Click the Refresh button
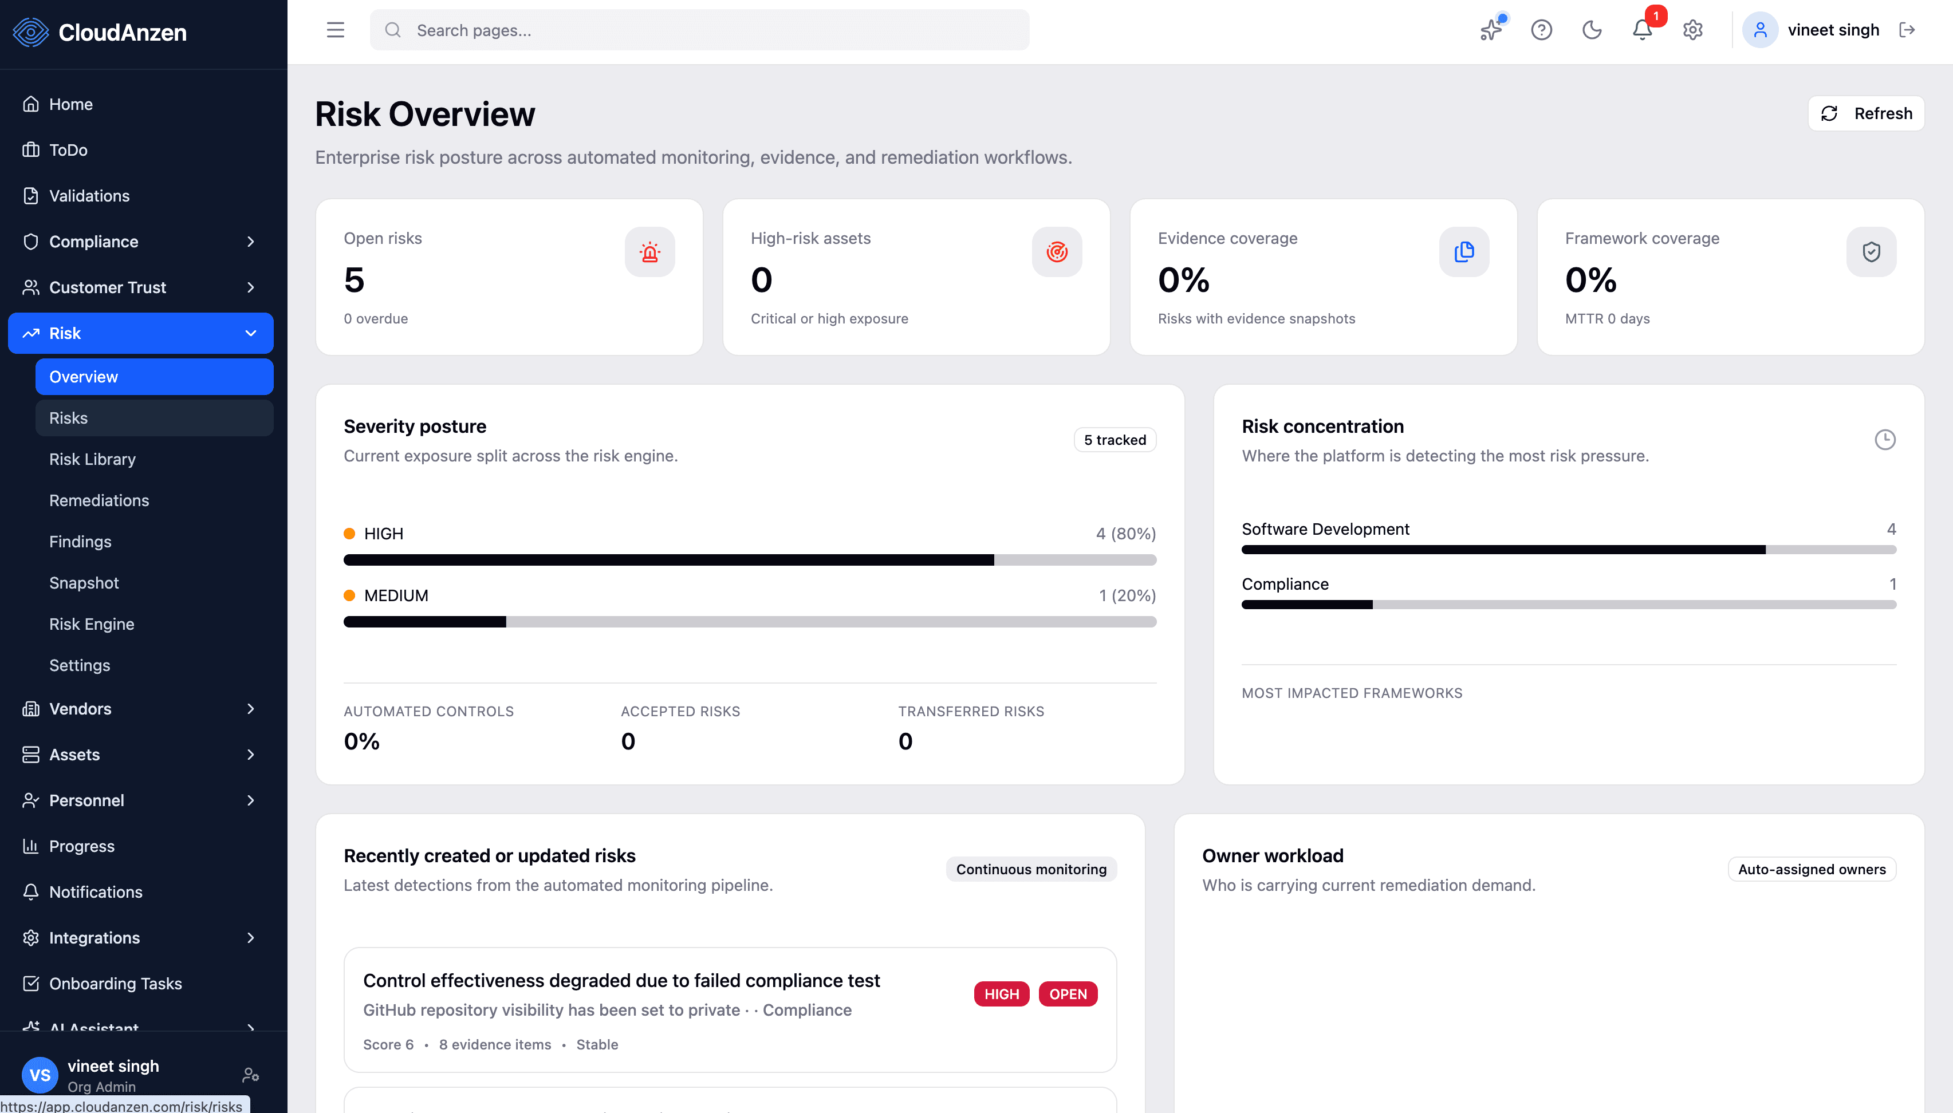The width and height of the screenshot is (1953, 1113). (x=1866, y=113)
